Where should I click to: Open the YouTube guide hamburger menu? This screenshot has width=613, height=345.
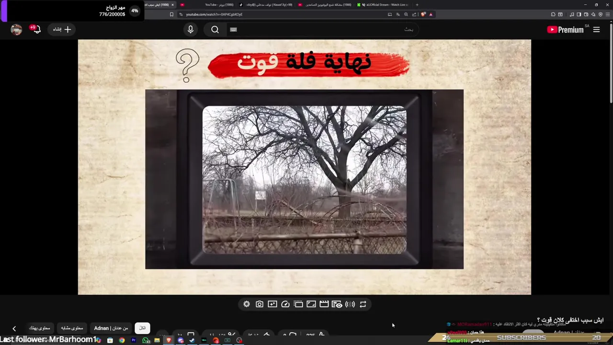596,30
